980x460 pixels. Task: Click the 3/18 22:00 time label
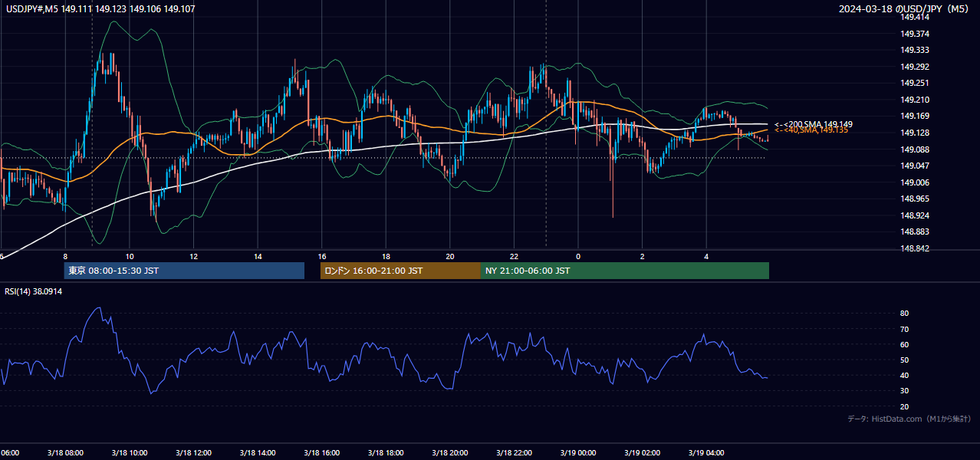pos(514,453)
